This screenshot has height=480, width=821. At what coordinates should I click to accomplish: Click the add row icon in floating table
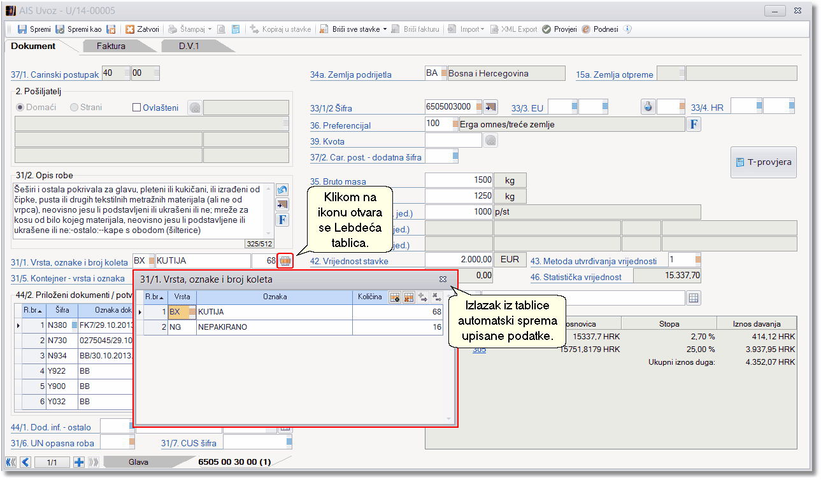(395, 297)
